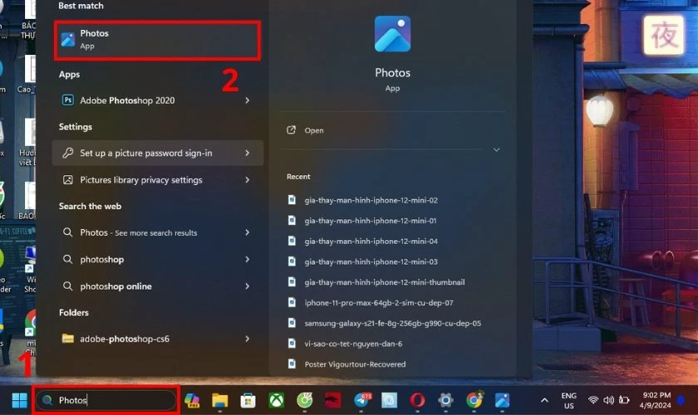Launch Google Chrome from the taskbar

[474, 400]
